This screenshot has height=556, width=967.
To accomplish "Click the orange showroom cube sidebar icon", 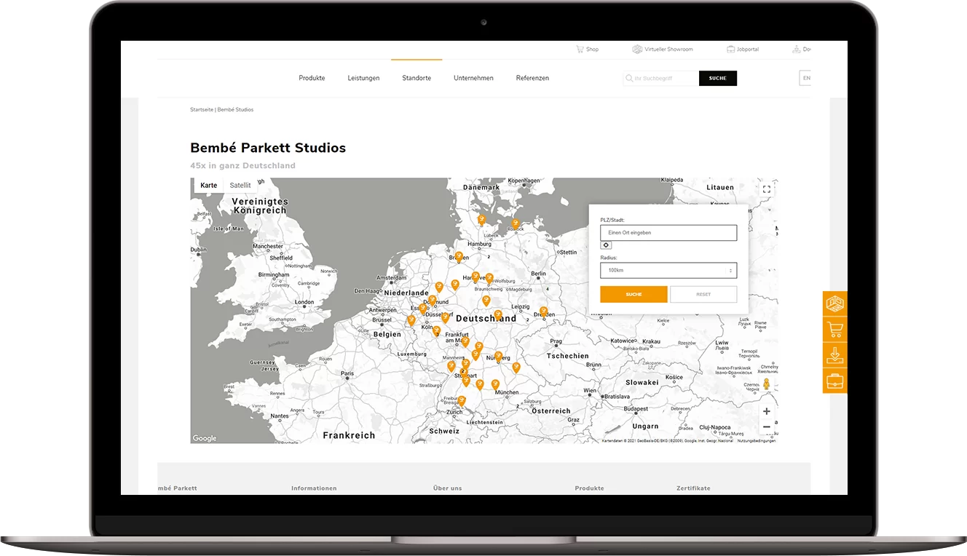I will 834,303.
